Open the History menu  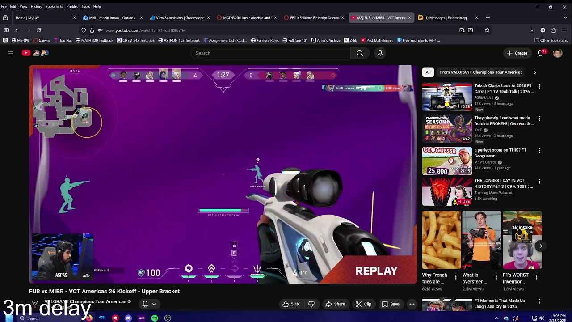click(x=36, y=6)
